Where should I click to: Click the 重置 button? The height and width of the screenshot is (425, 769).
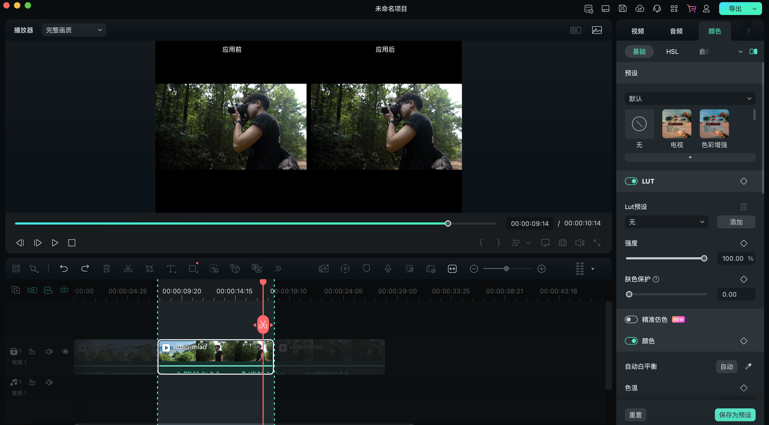tap(635, 415)
